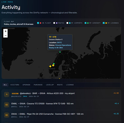Switch to the Visitors filter tab
Image resolution: width=124 pixels, height=123 pixels.
[15, 85]
